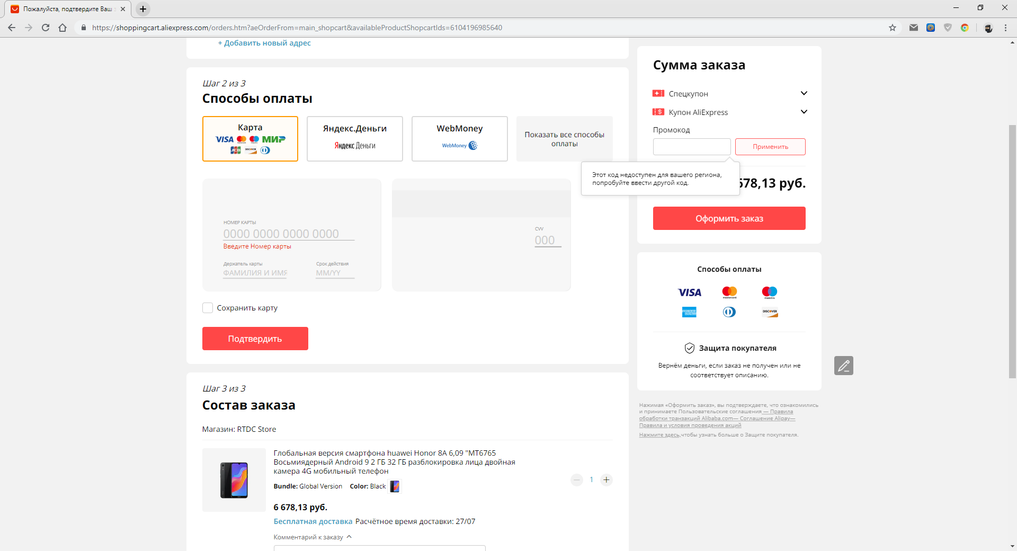This screenshot has height=551, width=1017.
Task: Click the page vertical scrollbar thumb
Action: pos(1012,252)
